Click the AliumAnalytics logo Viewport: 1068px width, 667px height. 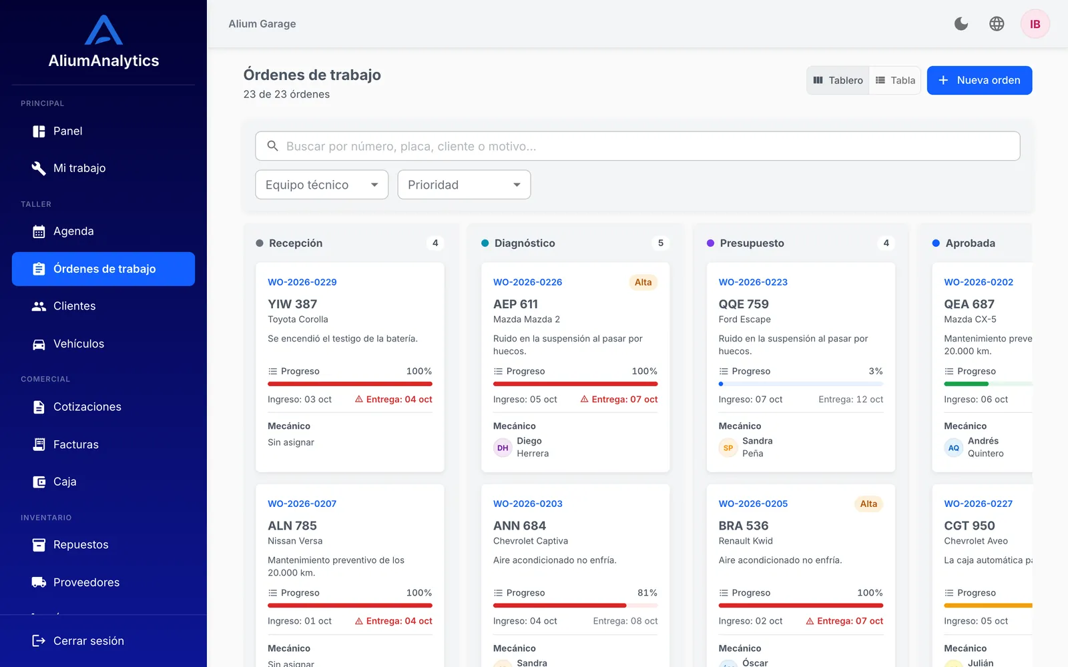click(x=103, y=41)
